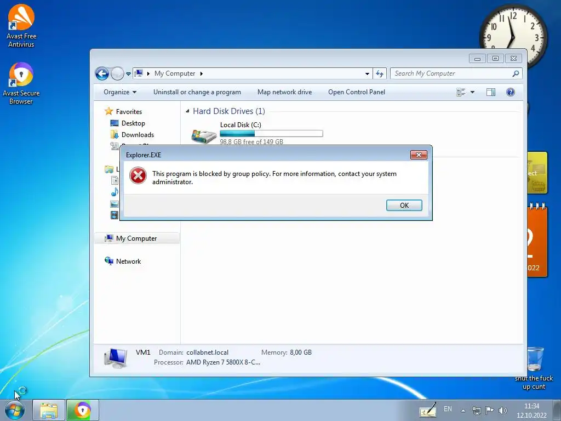Click the EN language indicator

click(448, 409)
